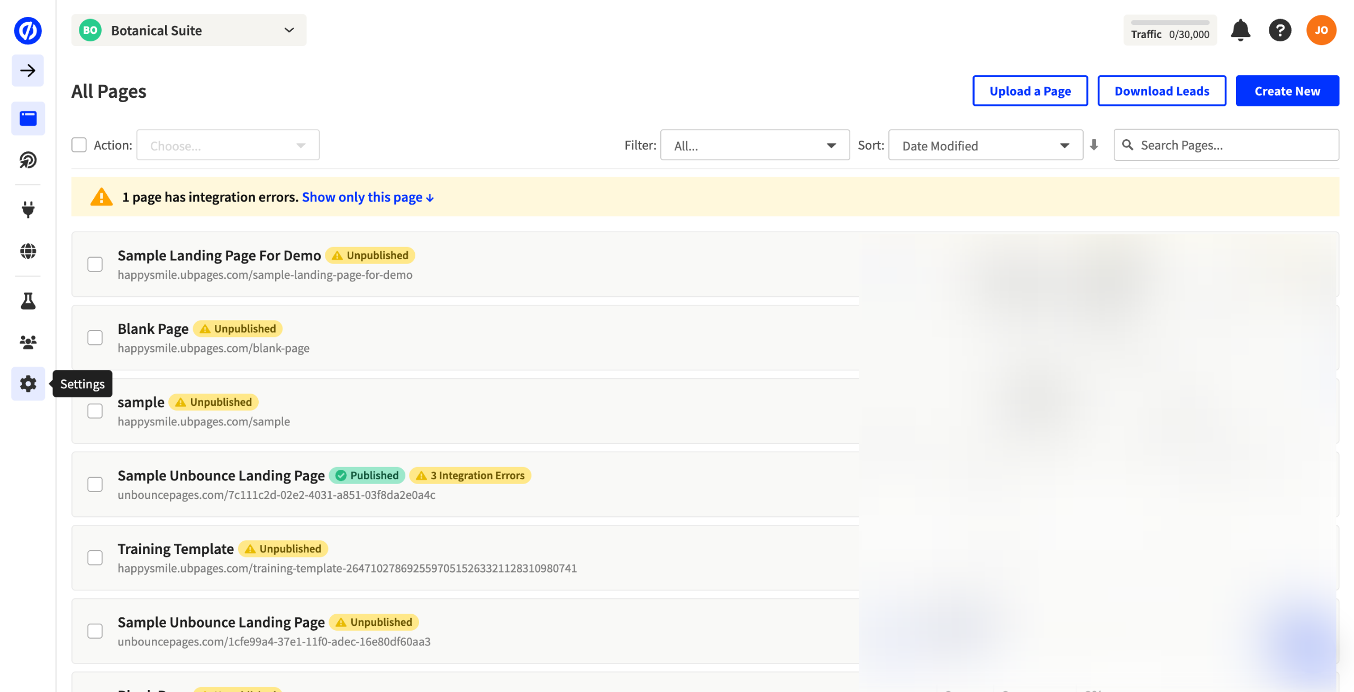Open the Integrations plug icon

(28, 210)
